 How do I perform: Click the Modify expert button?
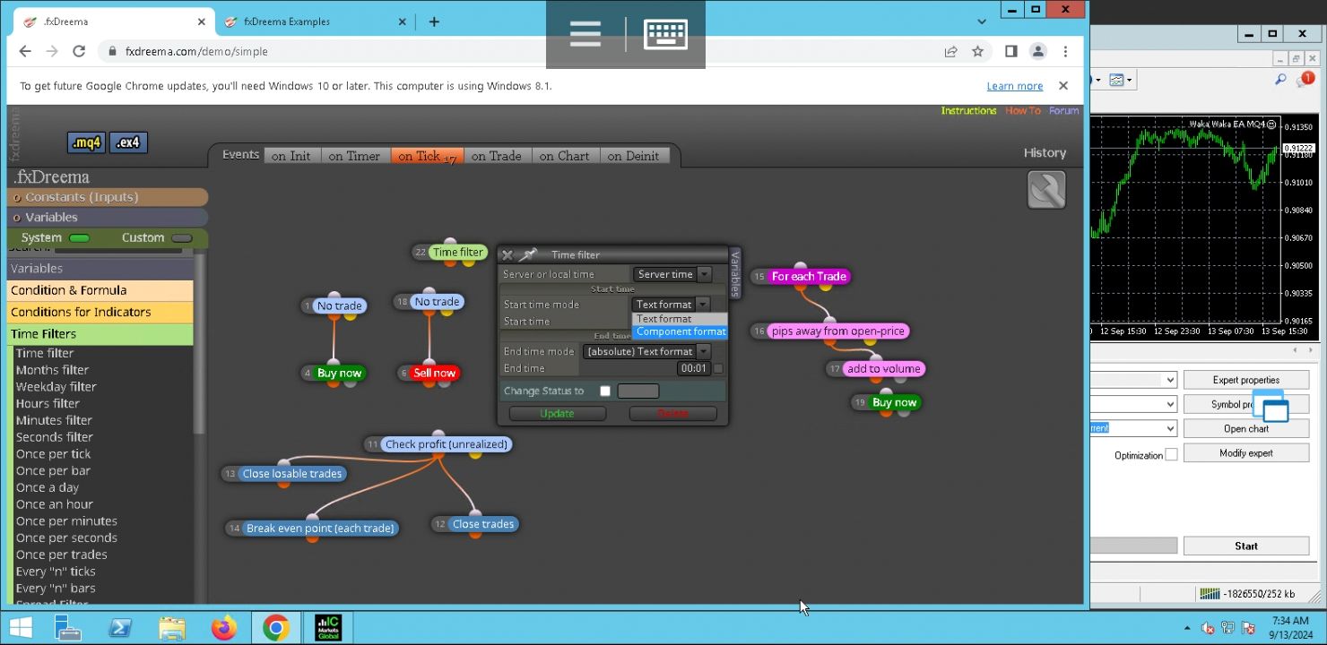pos(1246,452)
